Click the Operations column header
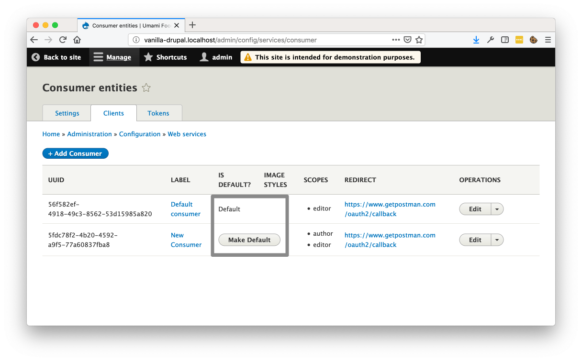This screenshot has height=361, width=582. click(x=480, y=180)
